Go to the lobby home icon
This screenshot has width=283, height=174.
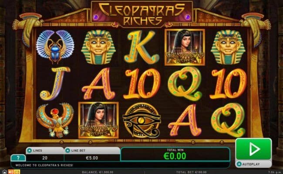pos(4,172)
